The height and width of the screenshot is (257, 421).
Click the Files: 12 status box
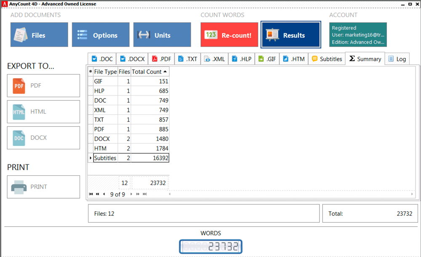204,214
